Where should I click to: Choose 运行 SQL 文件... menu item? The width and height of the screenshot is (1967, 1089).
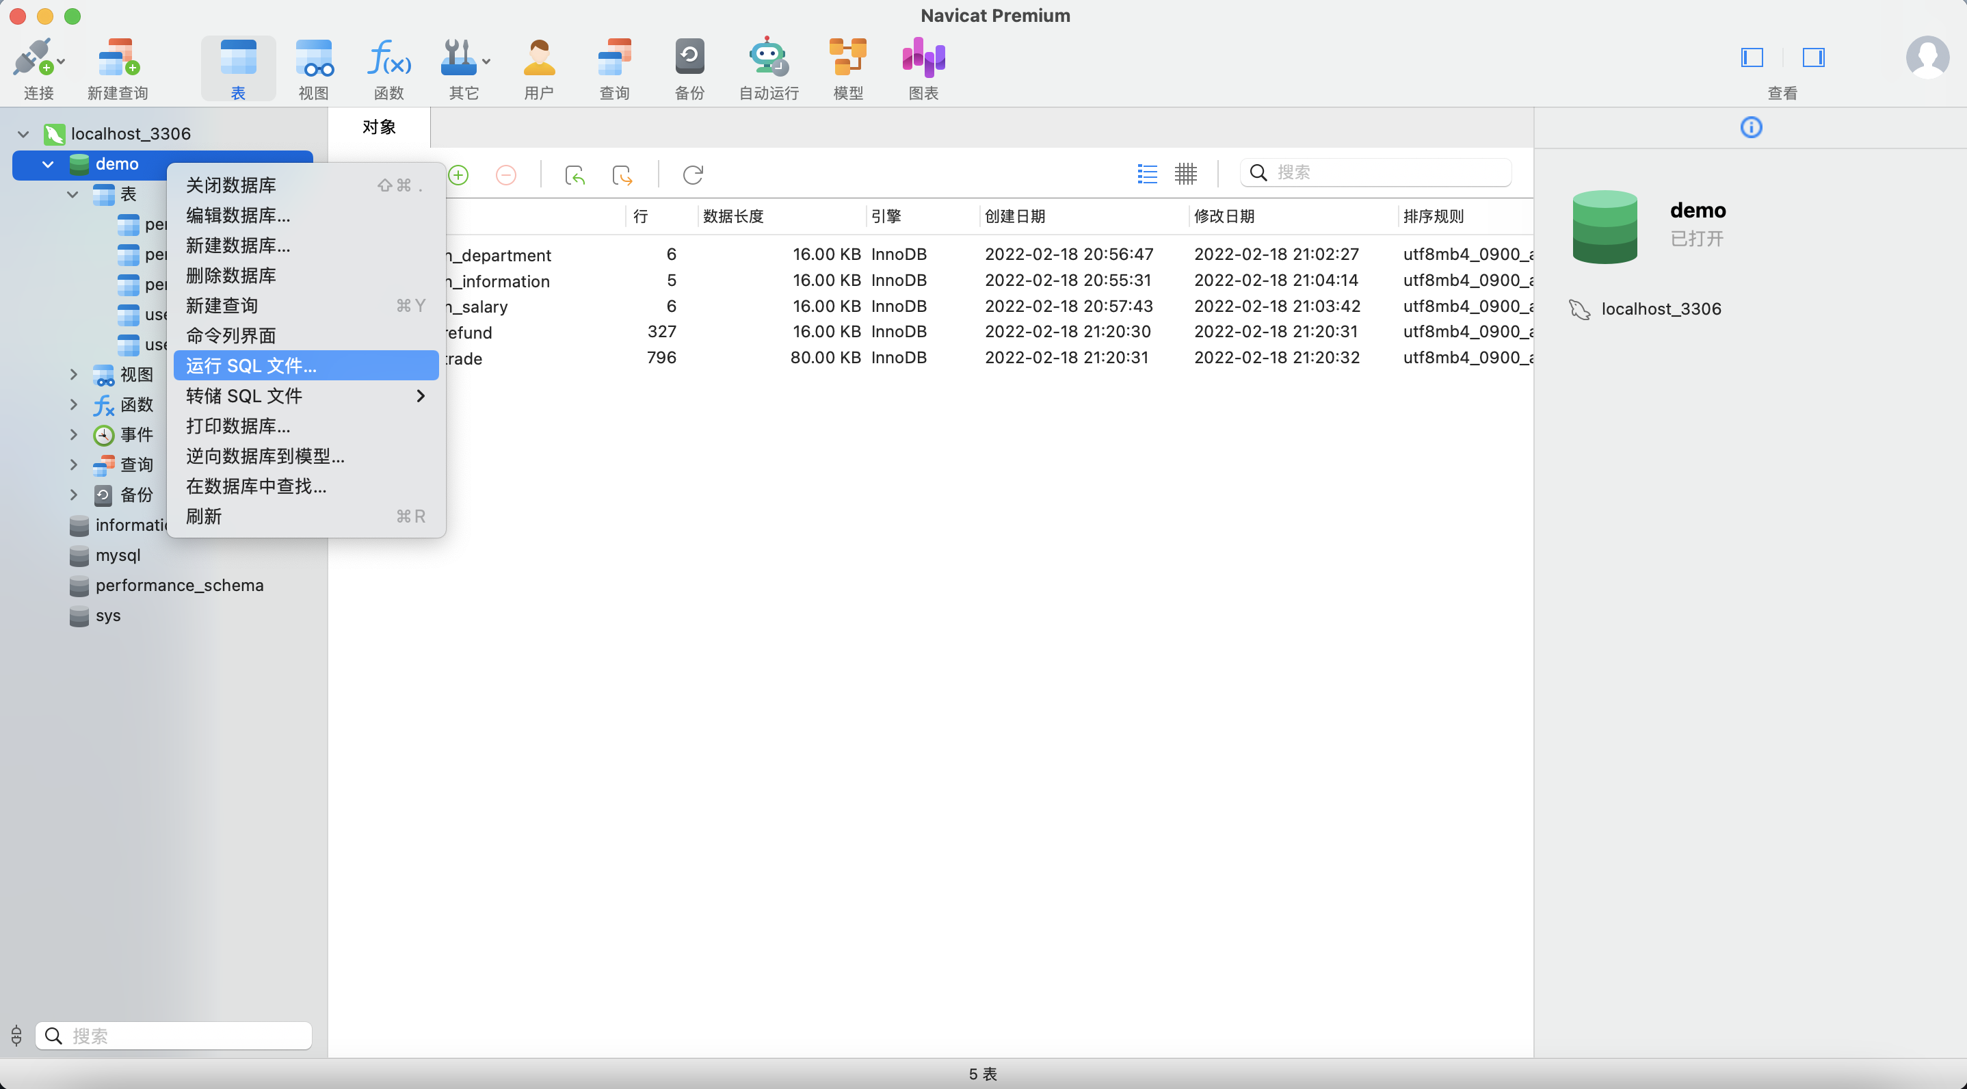(x=306, y=365)
